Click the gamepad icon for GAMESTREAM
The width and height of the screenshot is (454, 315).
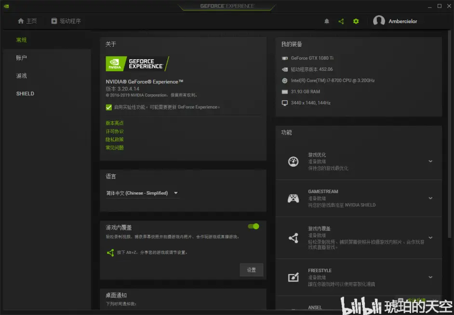coord(294,198)
